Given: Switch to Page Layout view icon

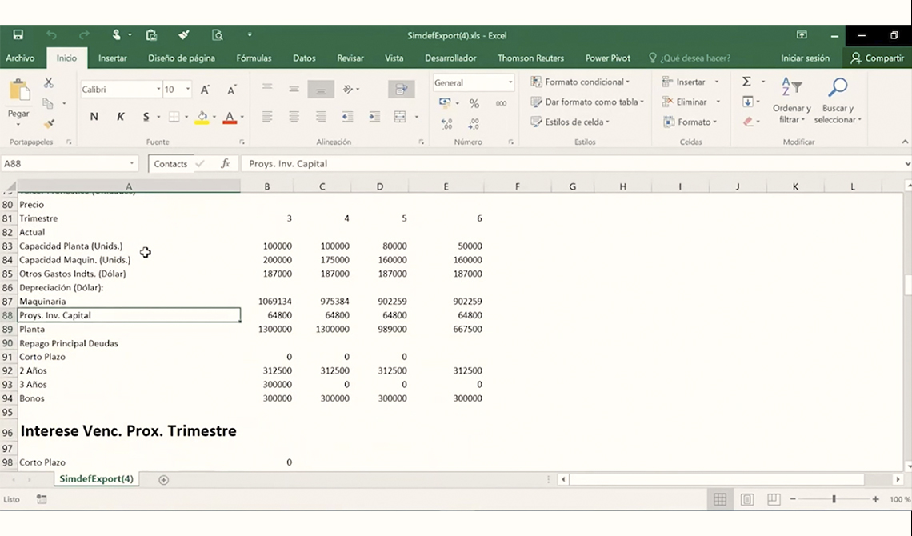Looking at the screenshot, I should tap(747, 499).
